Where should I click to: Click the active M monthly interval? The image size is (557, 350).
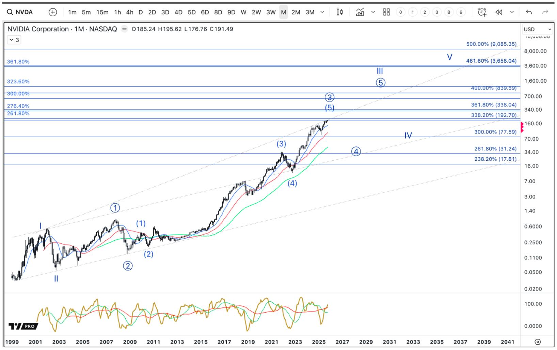pos(283,12)
